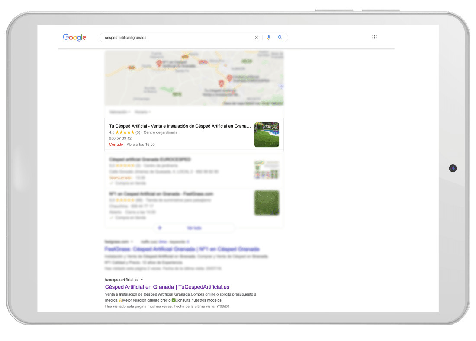Screen dimensions: 476x341
Task: Click 'Abre a las 16:00' opening-hours text
Action: [141, 145]
